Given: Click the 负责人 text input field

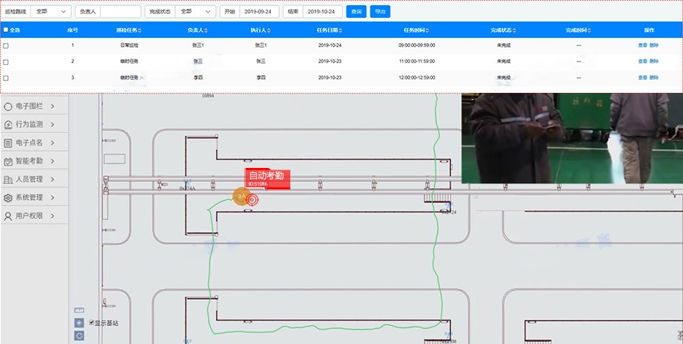Looking at the screenshot, I should 120,12.
